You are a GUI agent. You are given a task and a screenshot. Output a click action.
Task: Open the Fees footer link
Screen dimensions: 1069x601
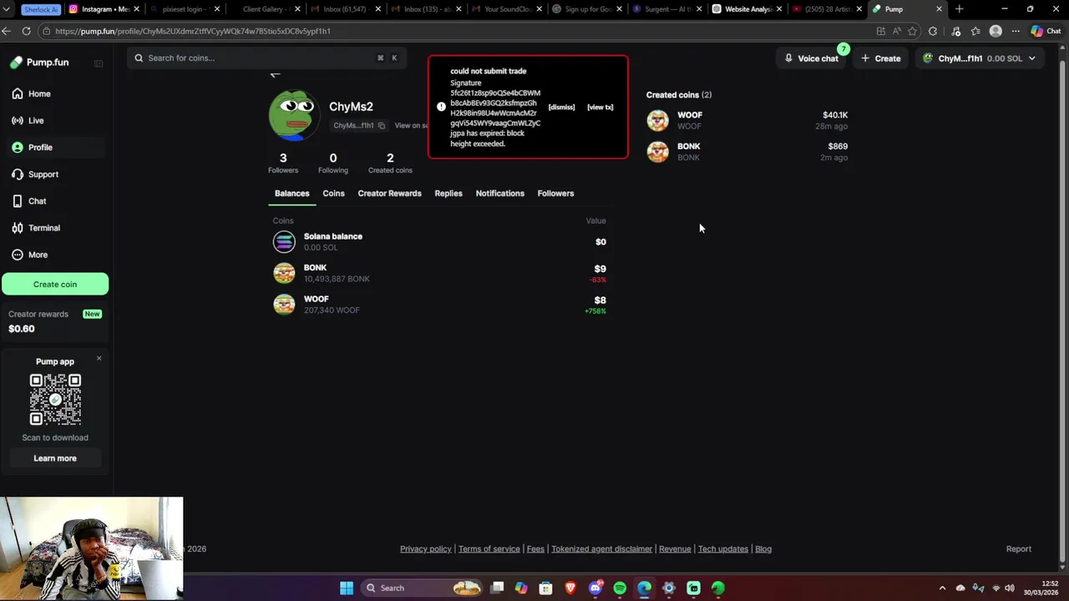tap(535, 549)
